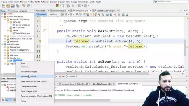This screenshot has height=106, width=189.
Task: Click the Stop Macro Recording icon
Action: [x=119, y=14]
